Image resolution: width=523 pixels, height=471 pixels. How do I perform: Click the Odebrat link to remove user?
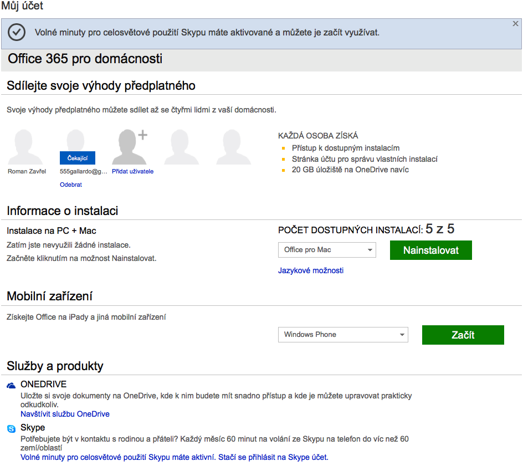point(71,185)
